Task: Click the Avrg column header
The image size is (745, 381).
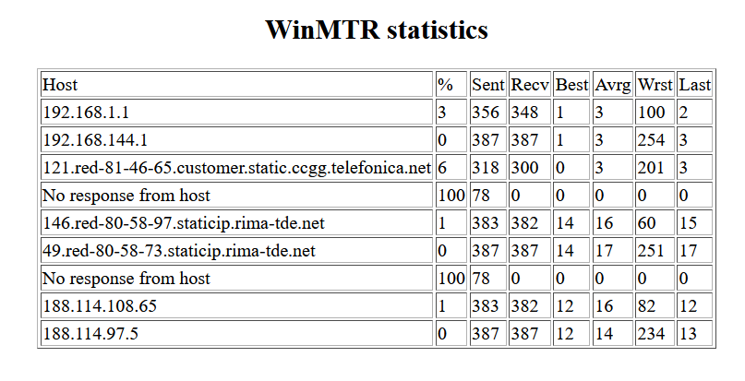Action: coord(613,85)
